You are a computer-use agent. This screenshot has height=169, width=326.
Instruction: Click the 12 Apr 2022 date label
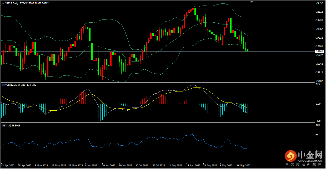8,166
